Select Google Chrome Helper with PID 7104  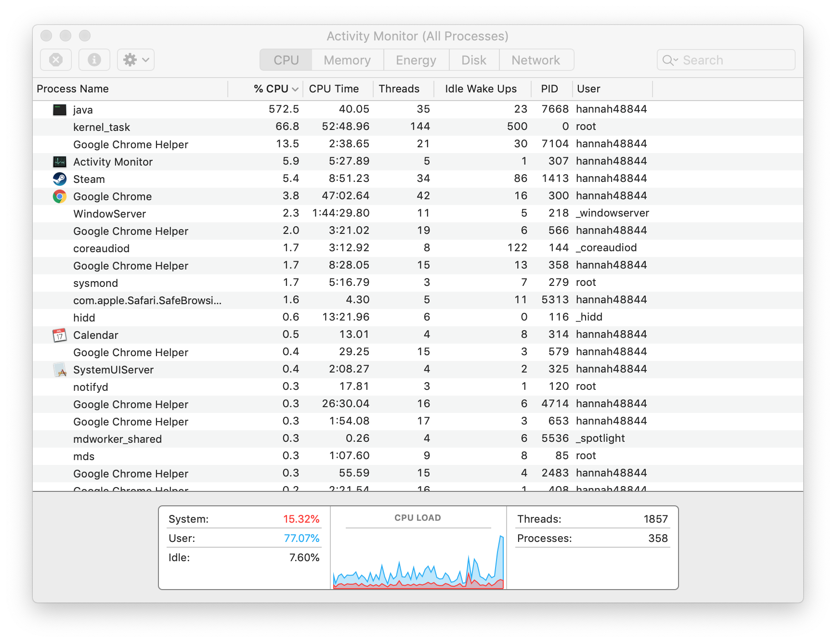418,144
